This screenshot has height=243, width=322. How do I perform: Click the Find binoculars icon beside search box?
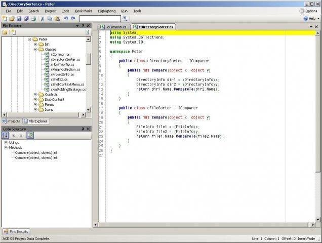point(125,18)
